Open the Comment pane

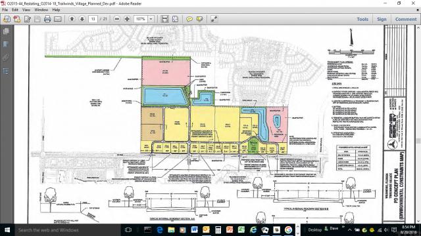click(x=406, y=19)
